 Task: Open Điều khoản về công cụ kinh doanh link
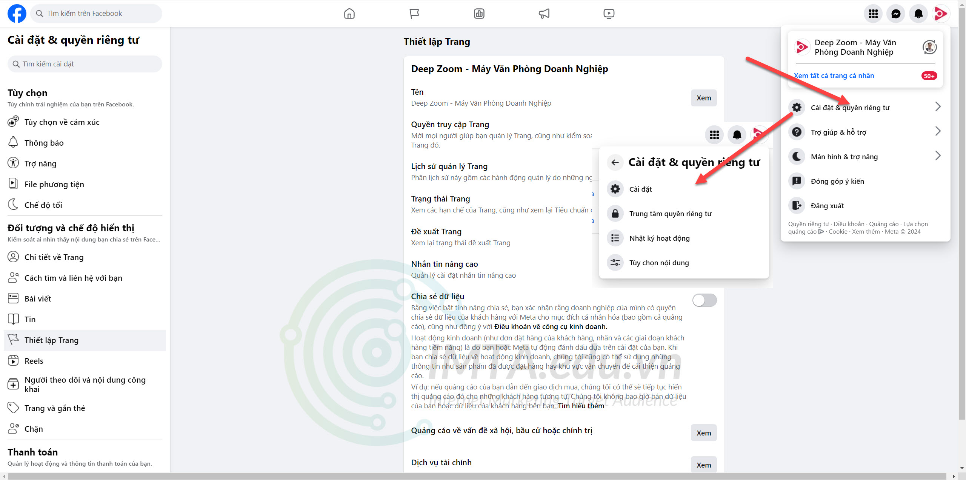(551, 326)
